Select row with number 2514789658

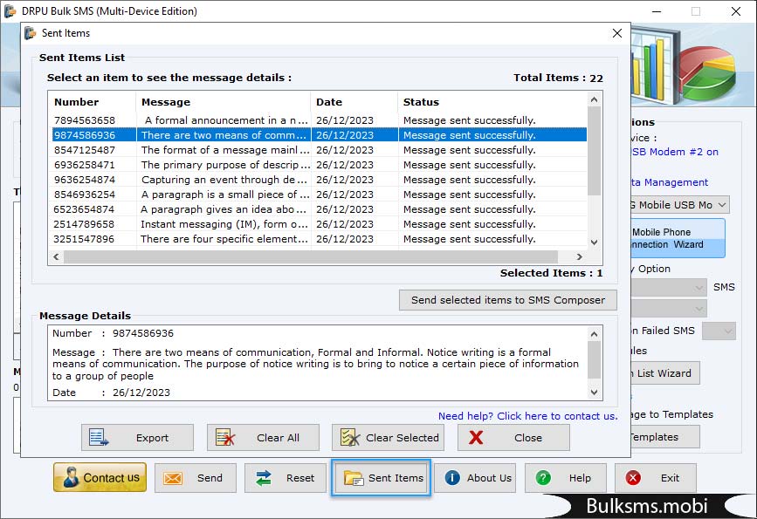(x=320, y=224)
